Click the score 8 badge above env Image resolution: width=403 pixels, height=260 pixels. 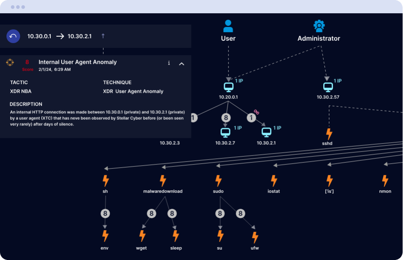(105, 214)
